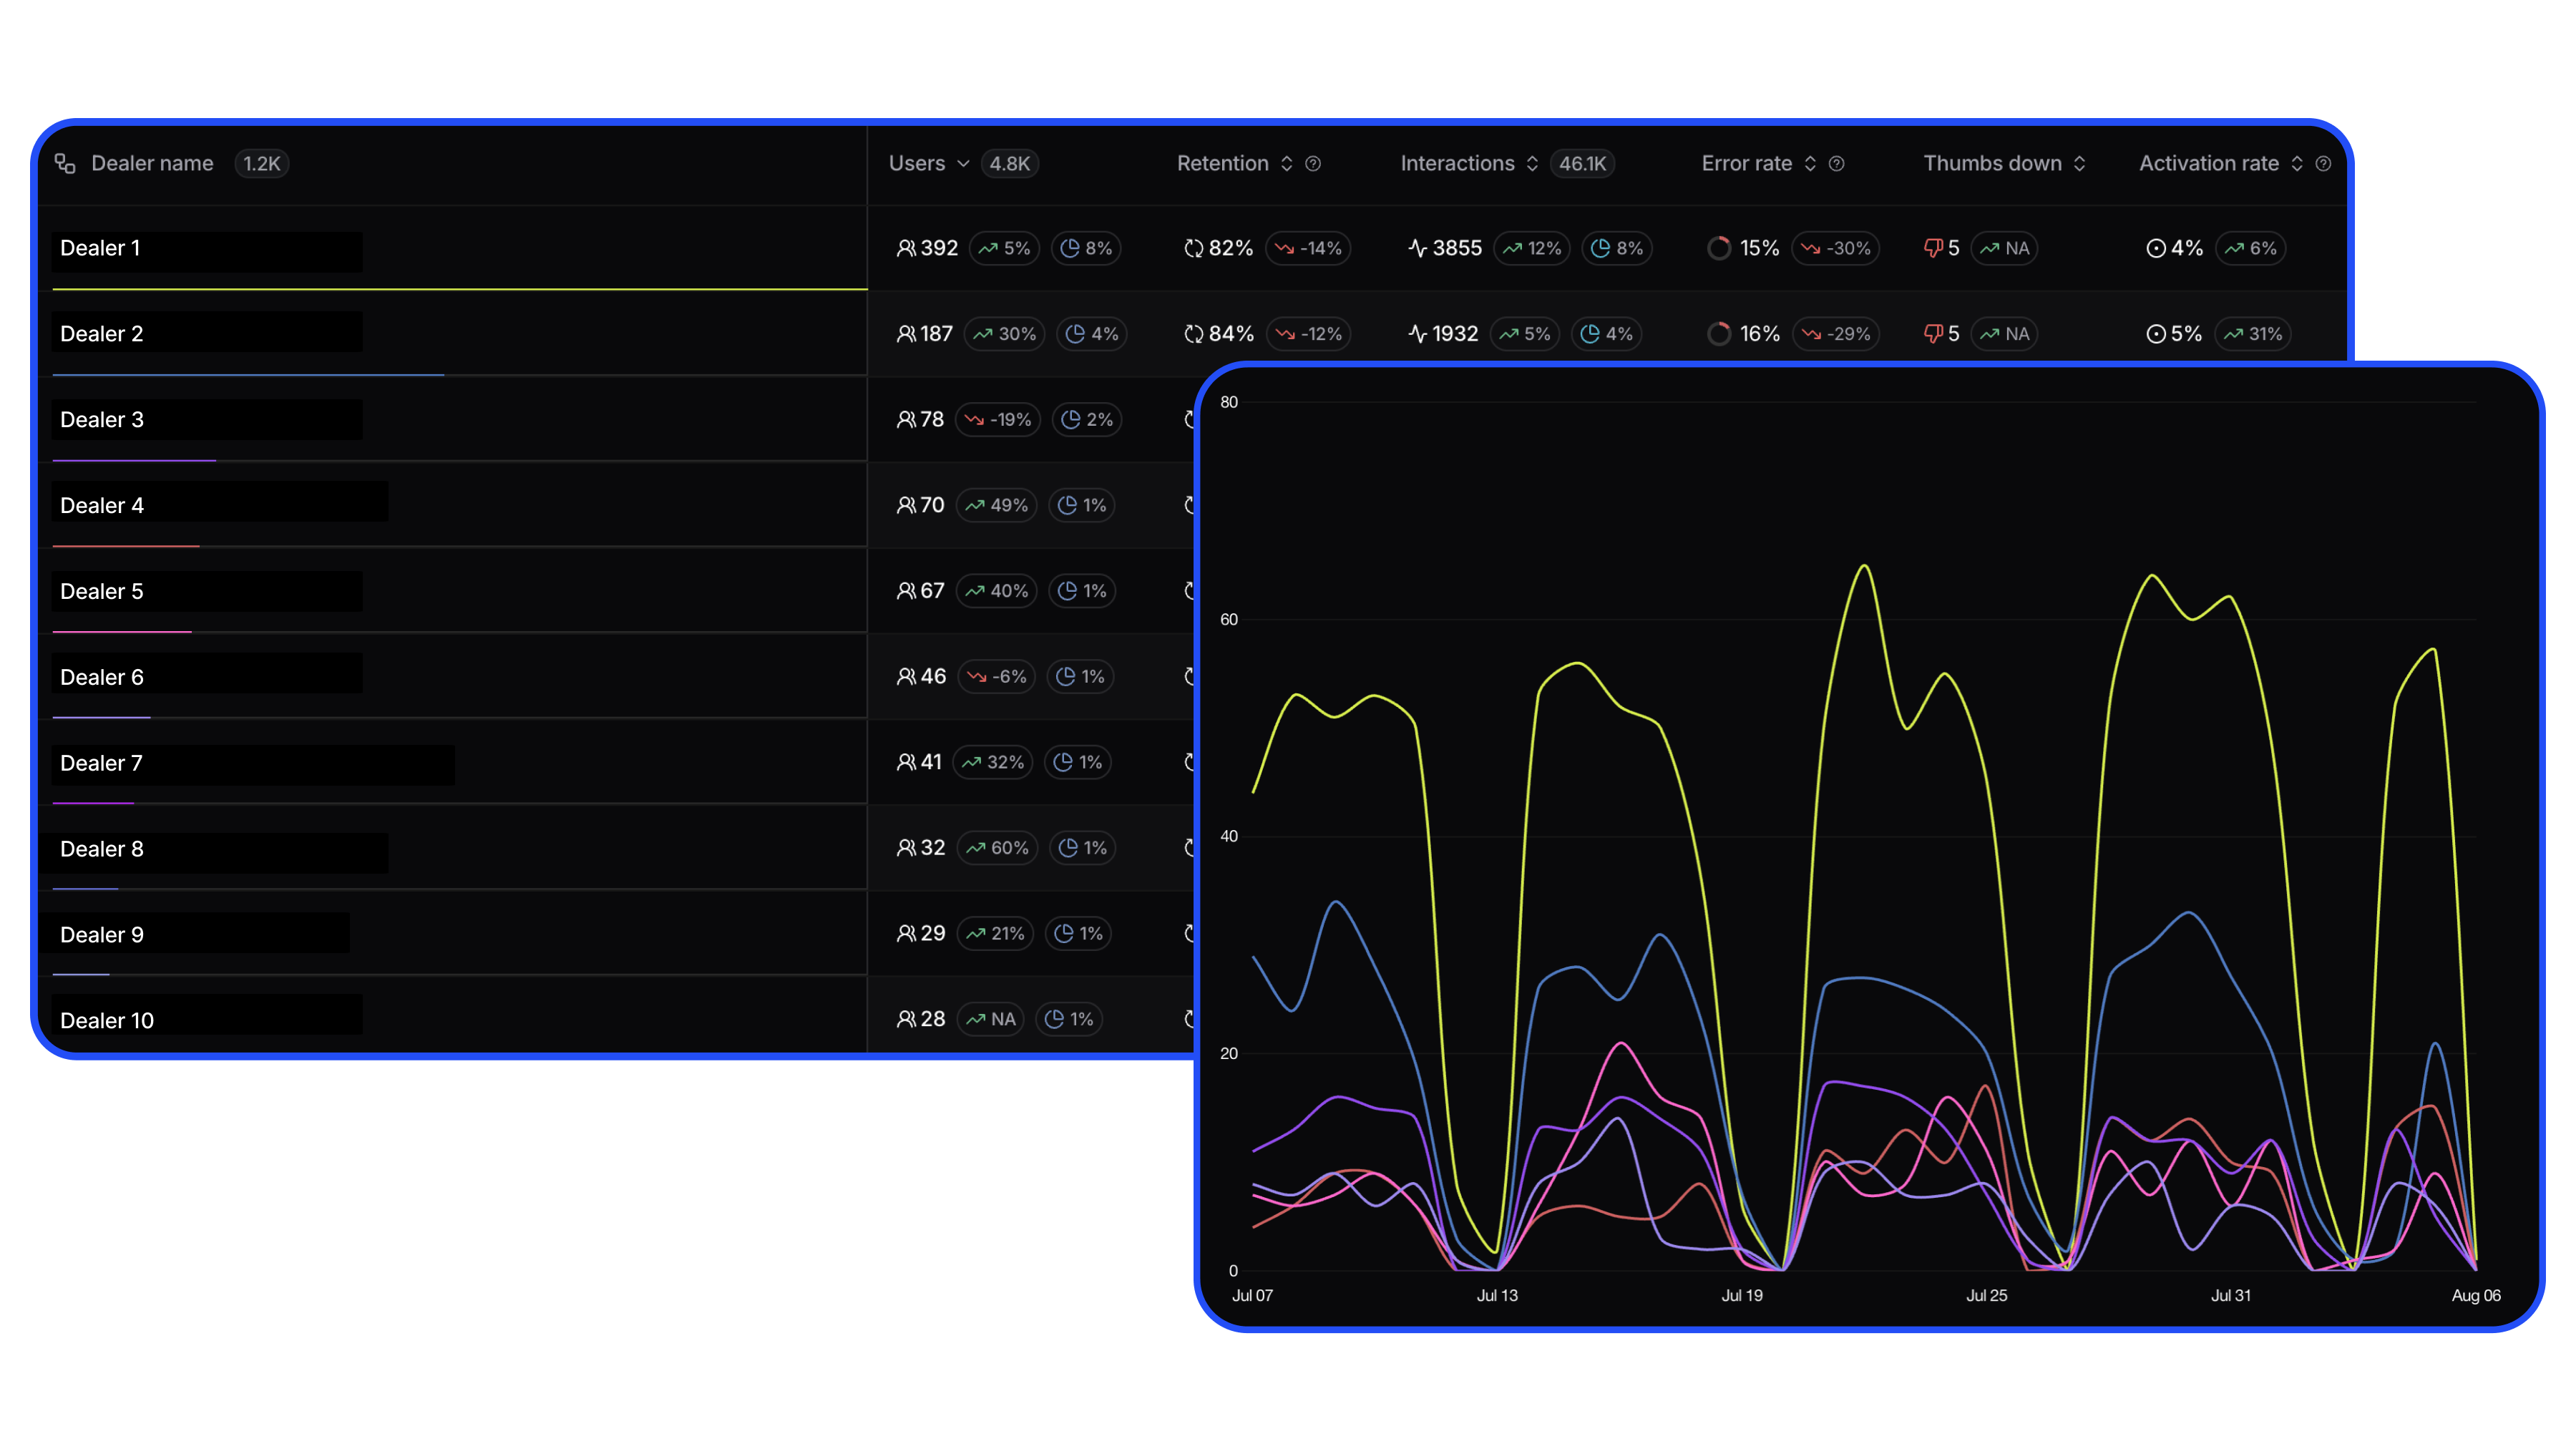
Task: Click the Thumbs down column header label
Action: tap(1992, 163)
